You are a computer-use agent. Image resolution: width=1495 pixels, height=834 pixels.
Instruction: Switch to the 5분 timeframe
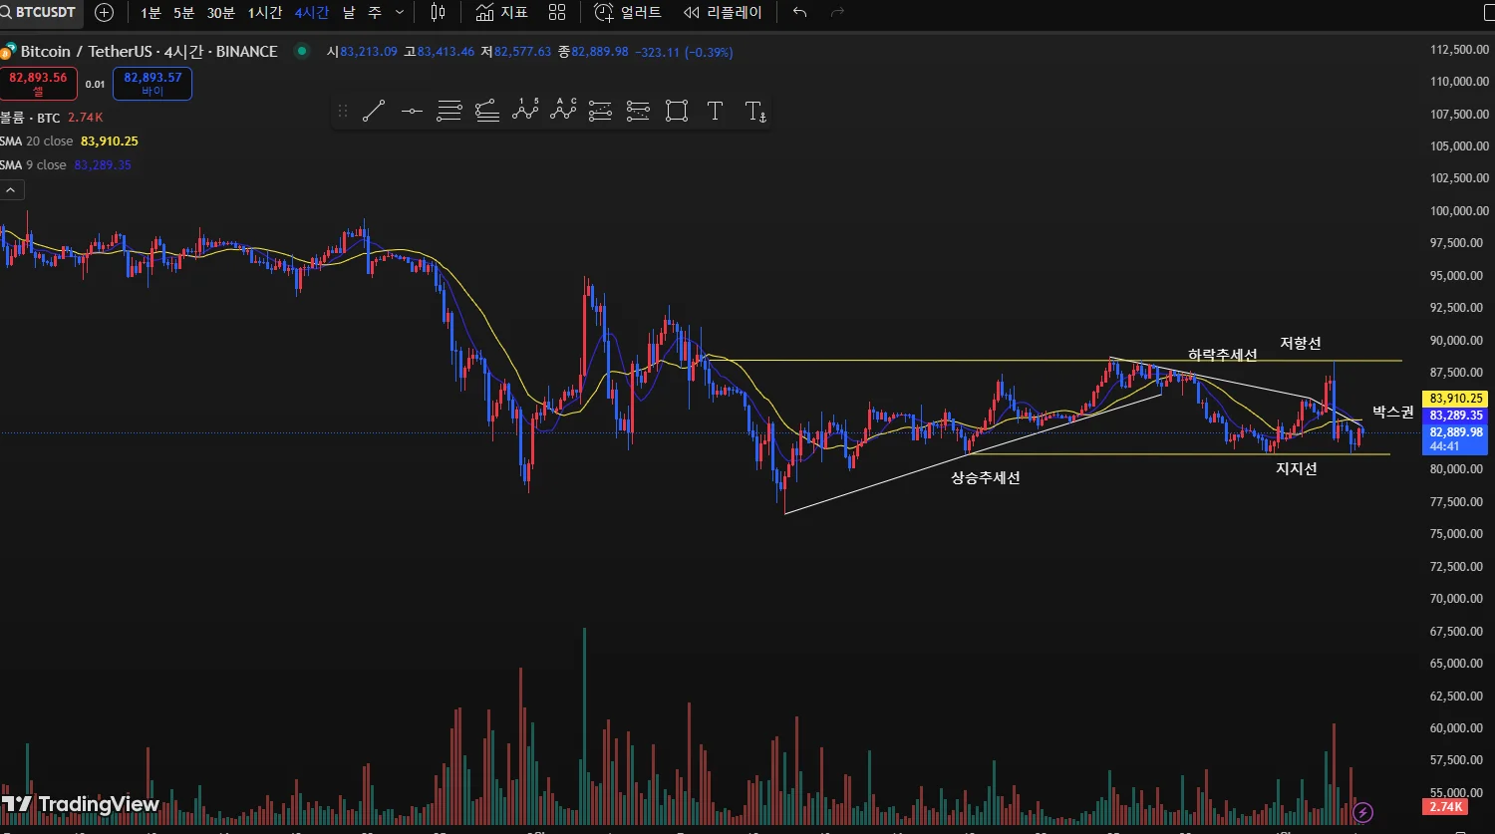point(183,13)
